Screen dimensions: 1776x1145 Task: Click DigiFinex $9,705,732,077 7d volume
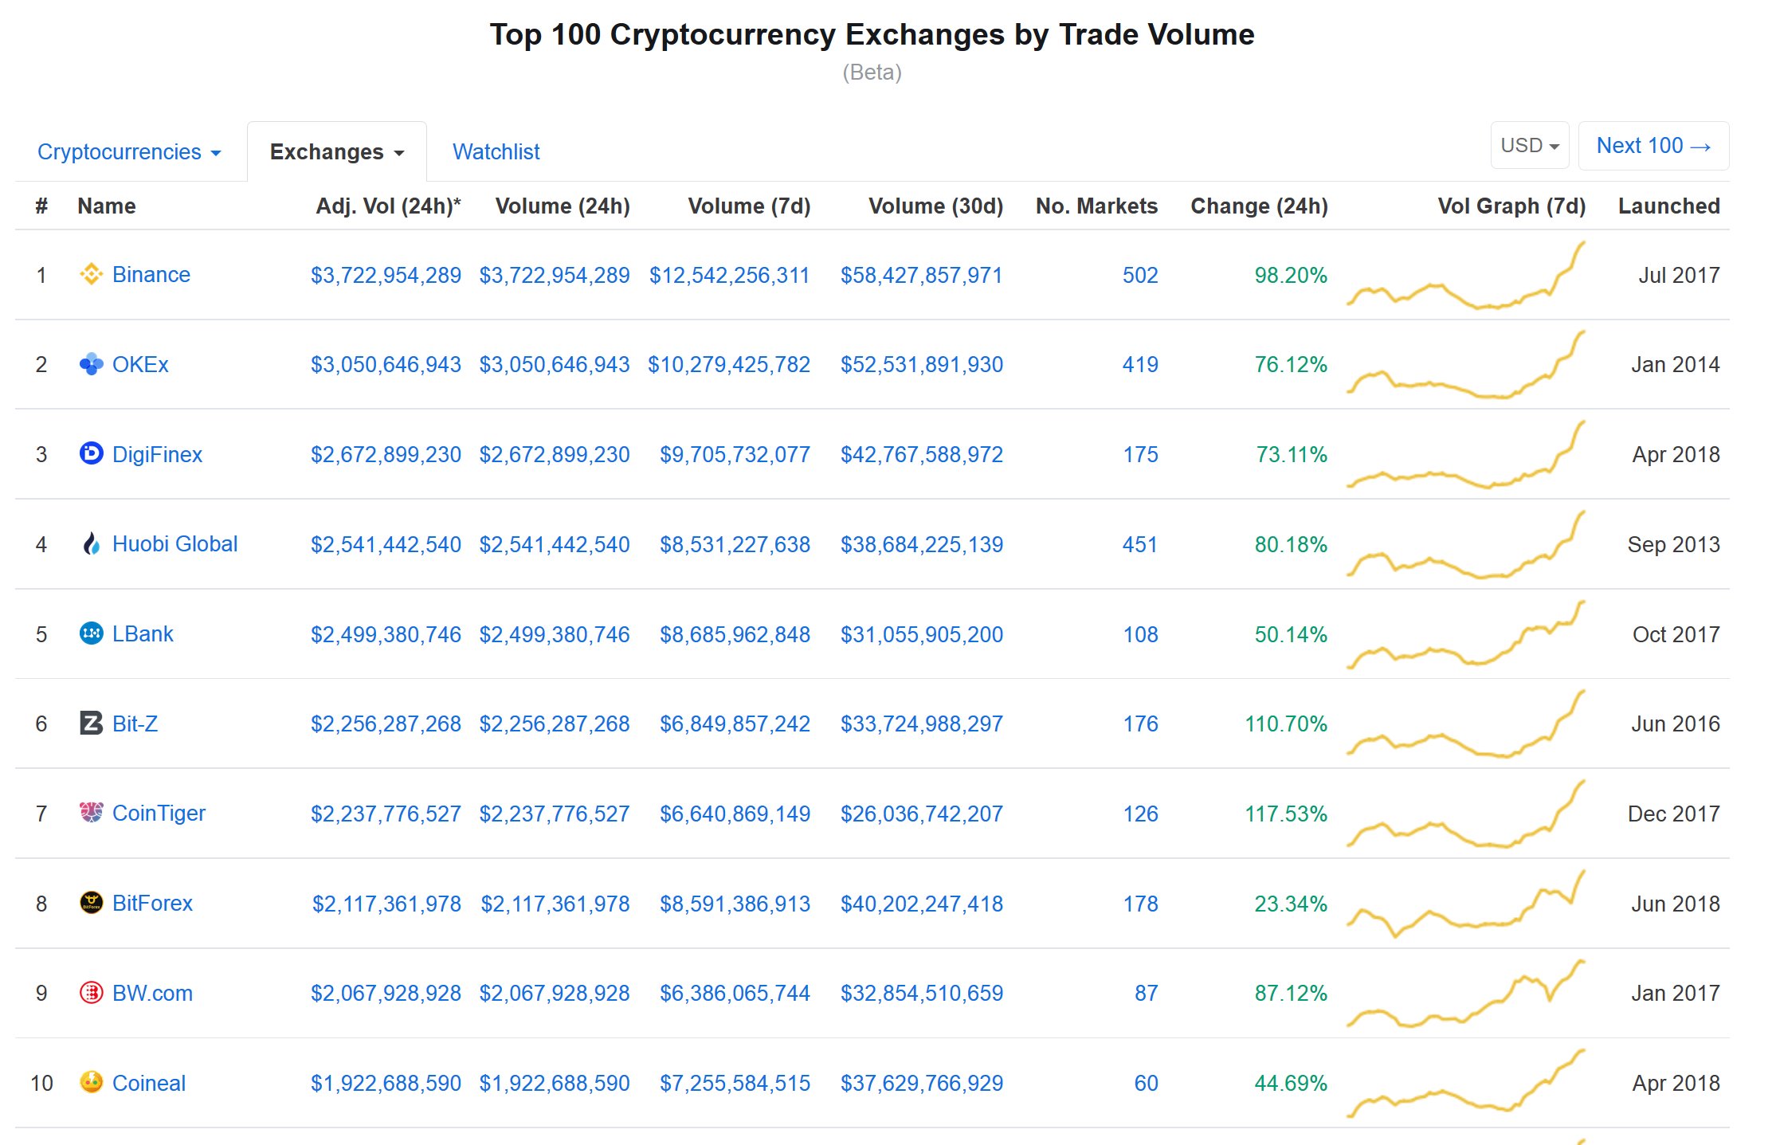pyautogui.click(x=735, y=454)
